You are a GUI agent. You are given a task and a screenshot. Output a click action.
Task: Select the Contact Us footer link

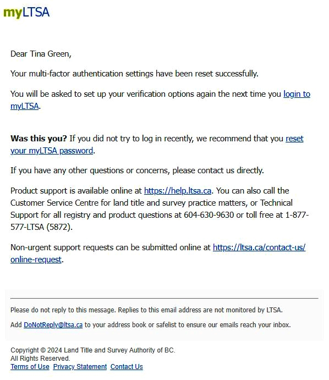127,367
